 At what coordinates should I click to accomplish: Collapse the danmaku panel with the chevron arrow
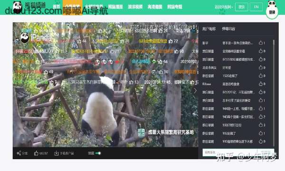pos(196,91)
